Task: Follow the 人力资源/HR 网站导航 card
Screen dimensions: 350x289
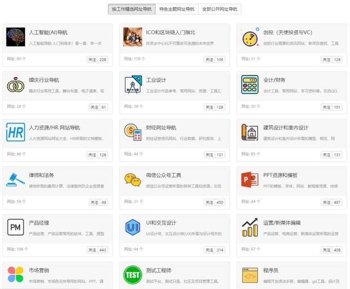Action: point(97,155)
